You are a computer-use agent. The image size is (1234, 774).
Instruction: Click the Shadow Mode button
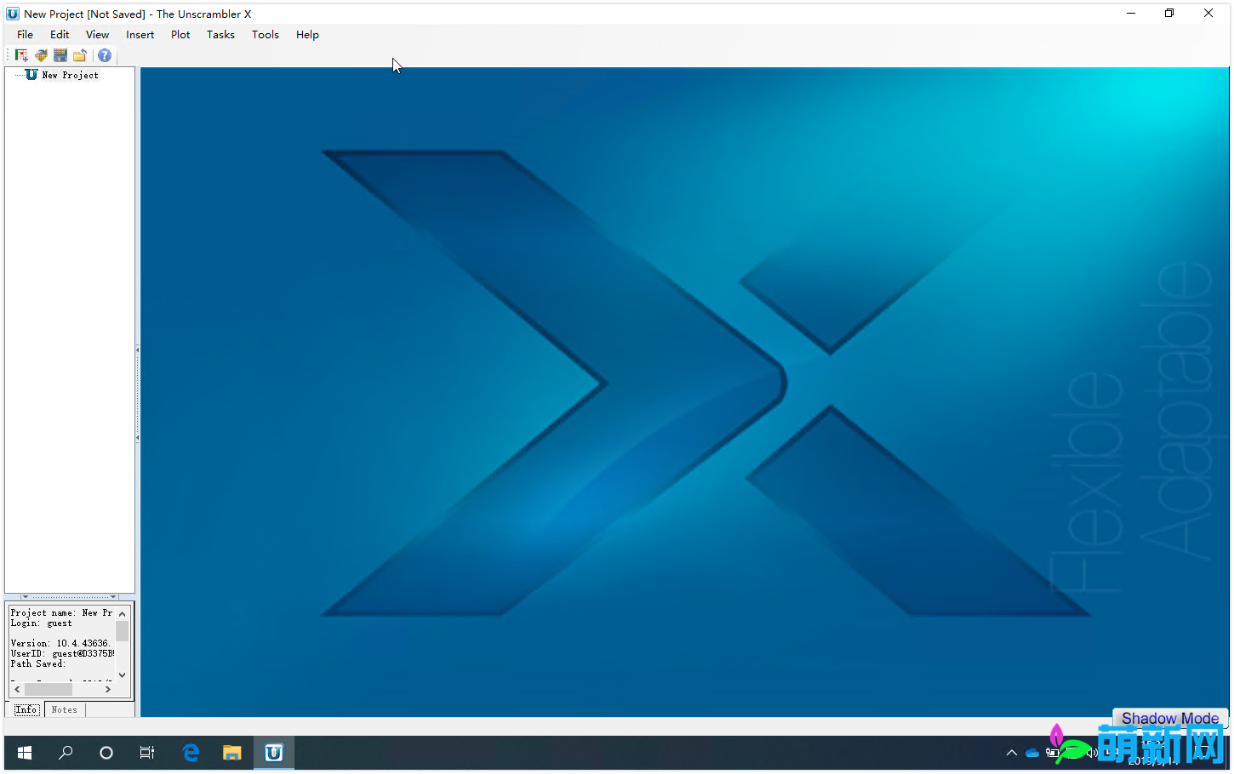pos(1170,719)
